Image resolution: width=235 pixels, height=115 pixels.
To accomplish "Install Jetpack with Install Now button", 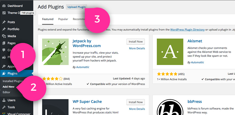I will pos(136,42).
